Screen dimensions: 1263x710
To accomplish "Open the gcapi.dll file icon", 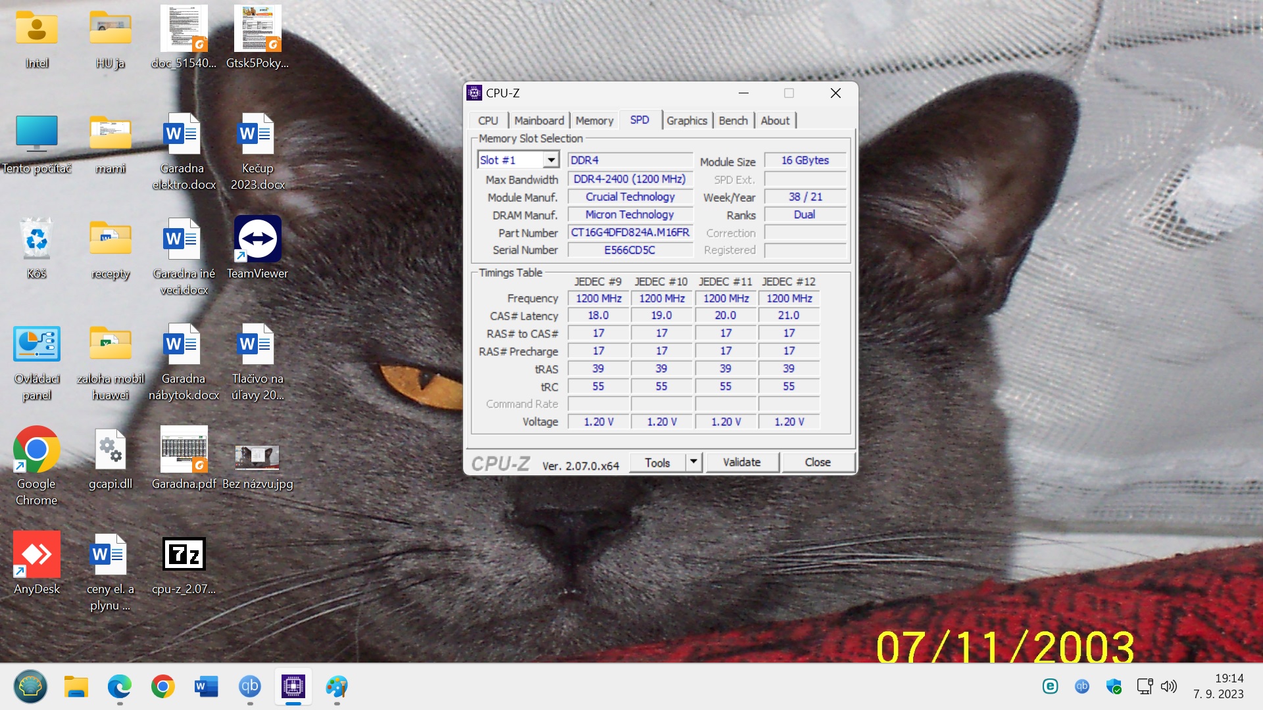I will coord(110,450).
